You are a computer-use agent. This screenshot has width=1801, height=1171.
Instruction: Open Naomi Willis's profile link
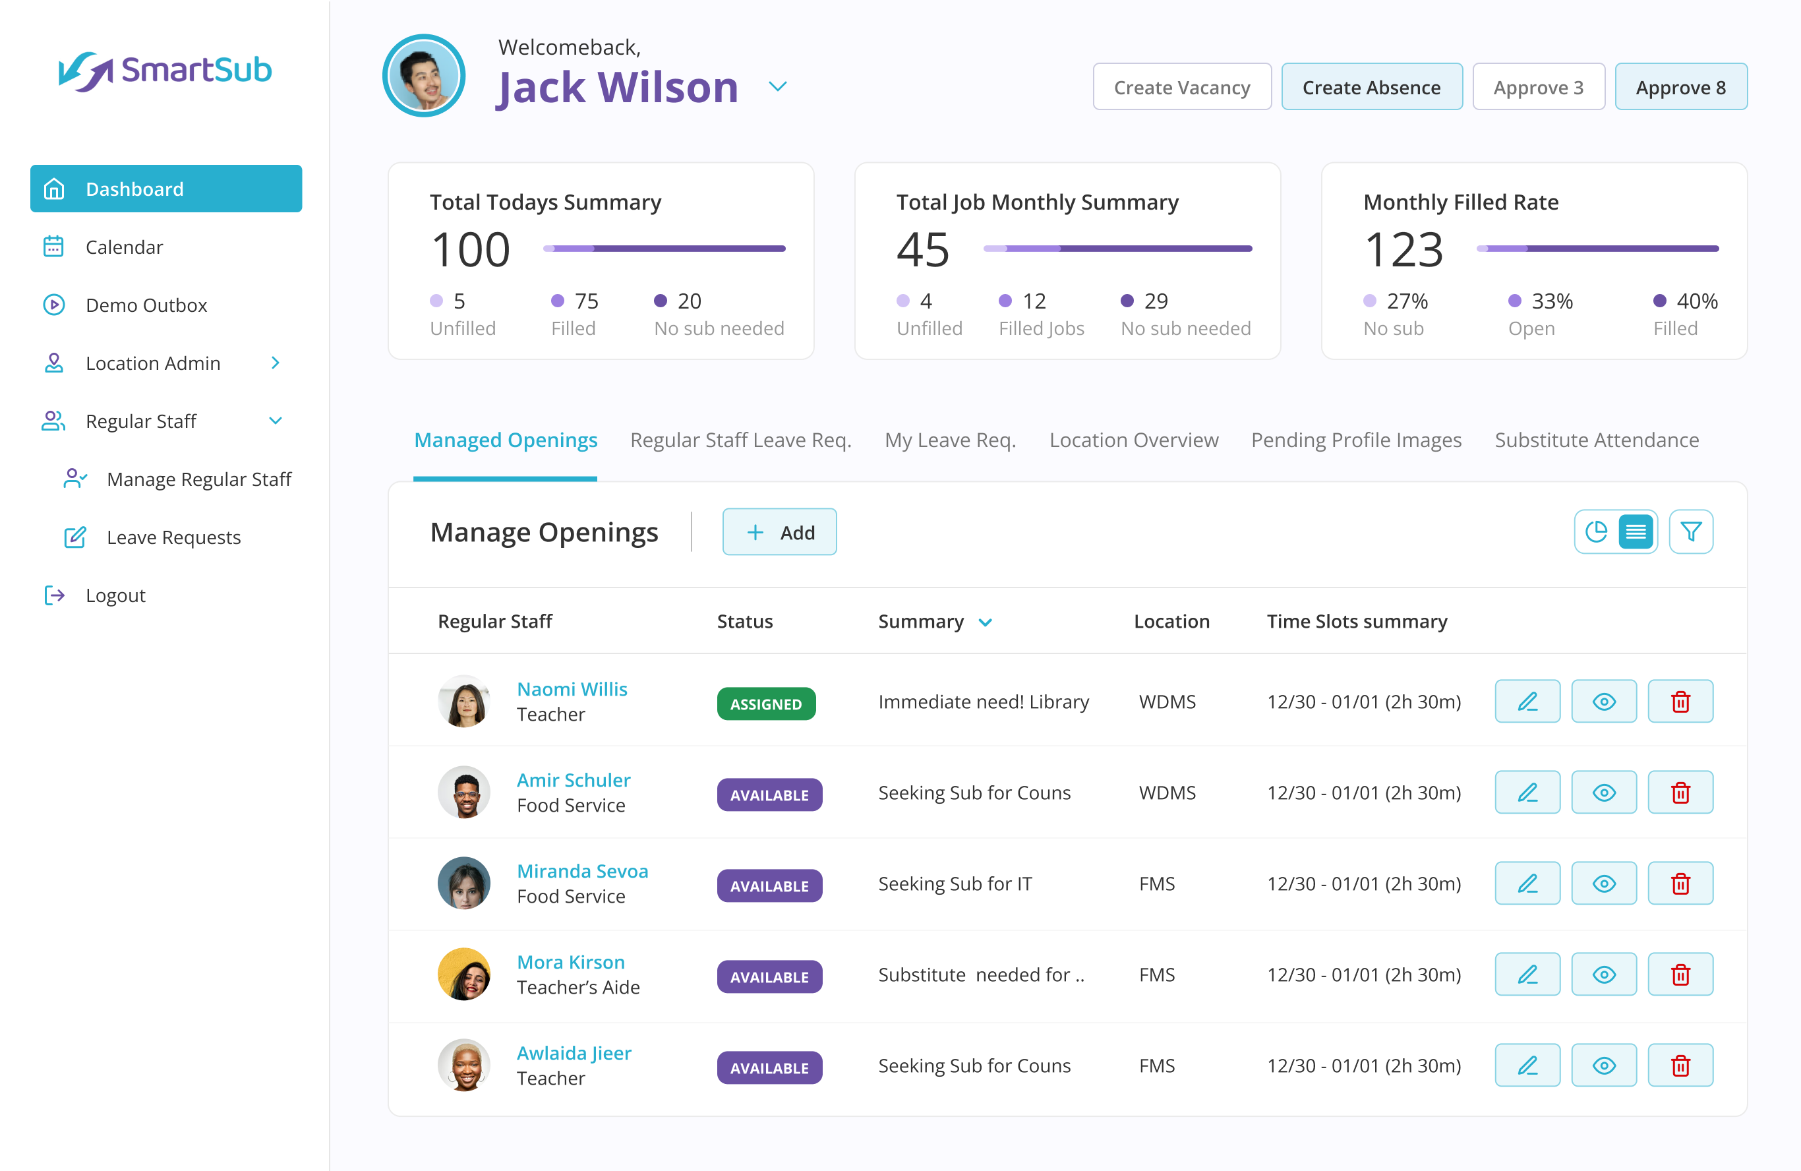(x=572, y=689)
